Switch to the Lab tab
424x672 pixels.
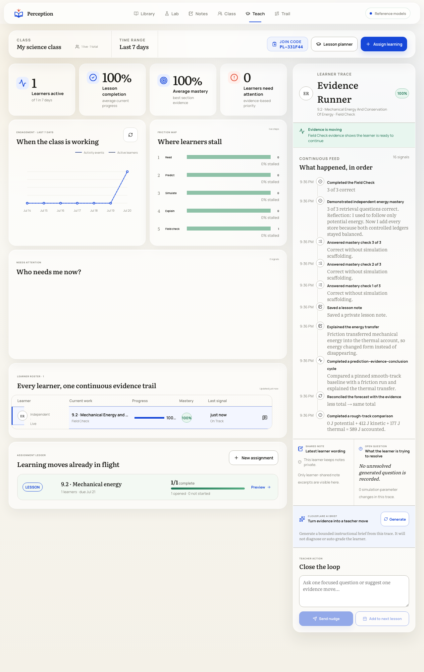point(172,14)
